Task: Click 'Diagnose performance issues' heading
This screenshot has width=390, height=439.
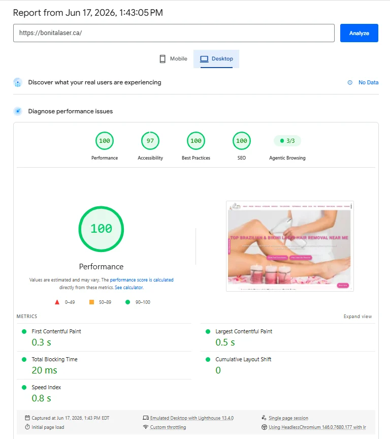Action: click(x=71, y=111)
